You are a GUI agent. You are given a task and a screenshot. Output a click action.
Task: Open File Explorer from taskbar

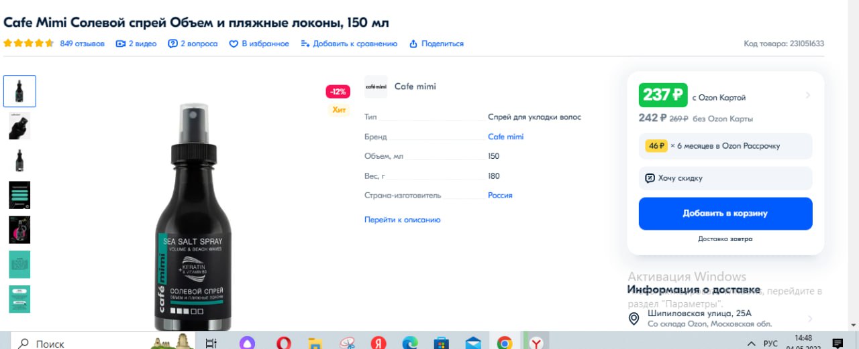[x=315, y=343]
